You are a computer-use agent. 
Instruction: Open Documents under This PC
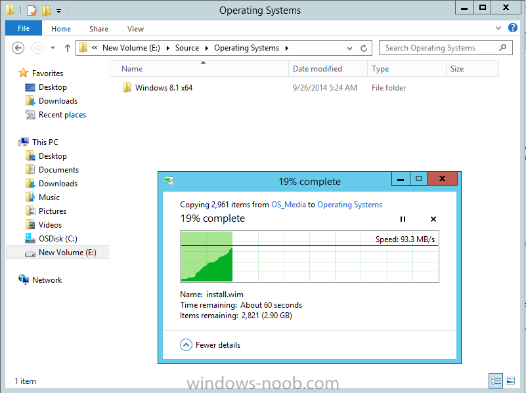coord(58,169)
